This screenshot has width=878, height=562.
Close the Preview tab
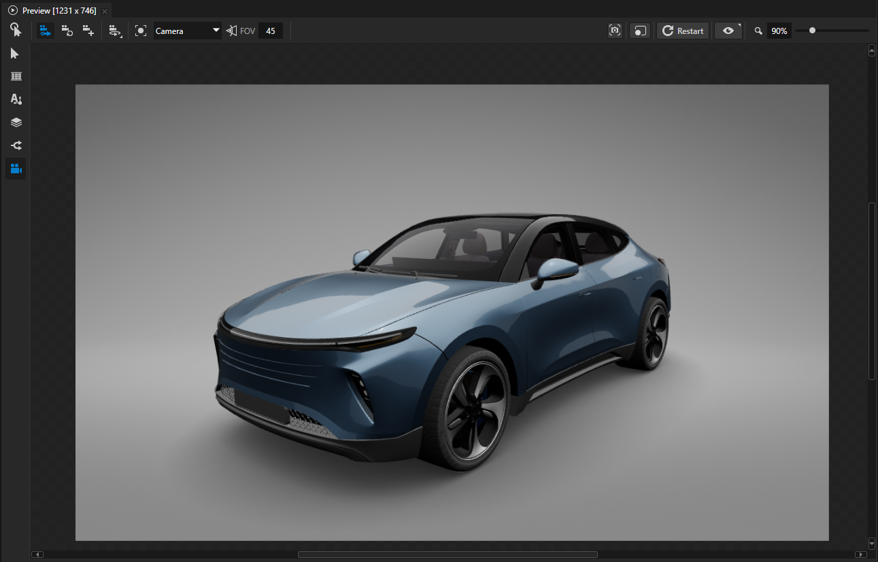click(104, 10)
